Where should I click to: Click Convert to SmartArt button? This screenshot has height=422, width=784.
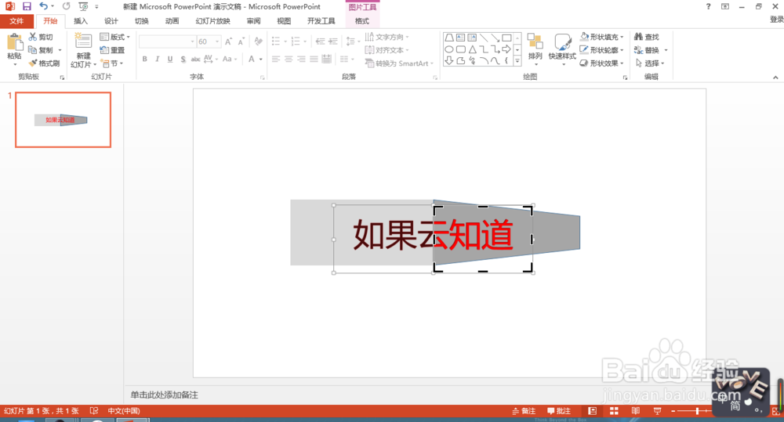point(397,63)
